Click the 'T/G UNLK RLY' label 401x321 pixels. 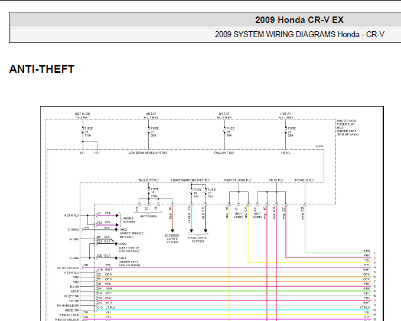pos(304,180)
